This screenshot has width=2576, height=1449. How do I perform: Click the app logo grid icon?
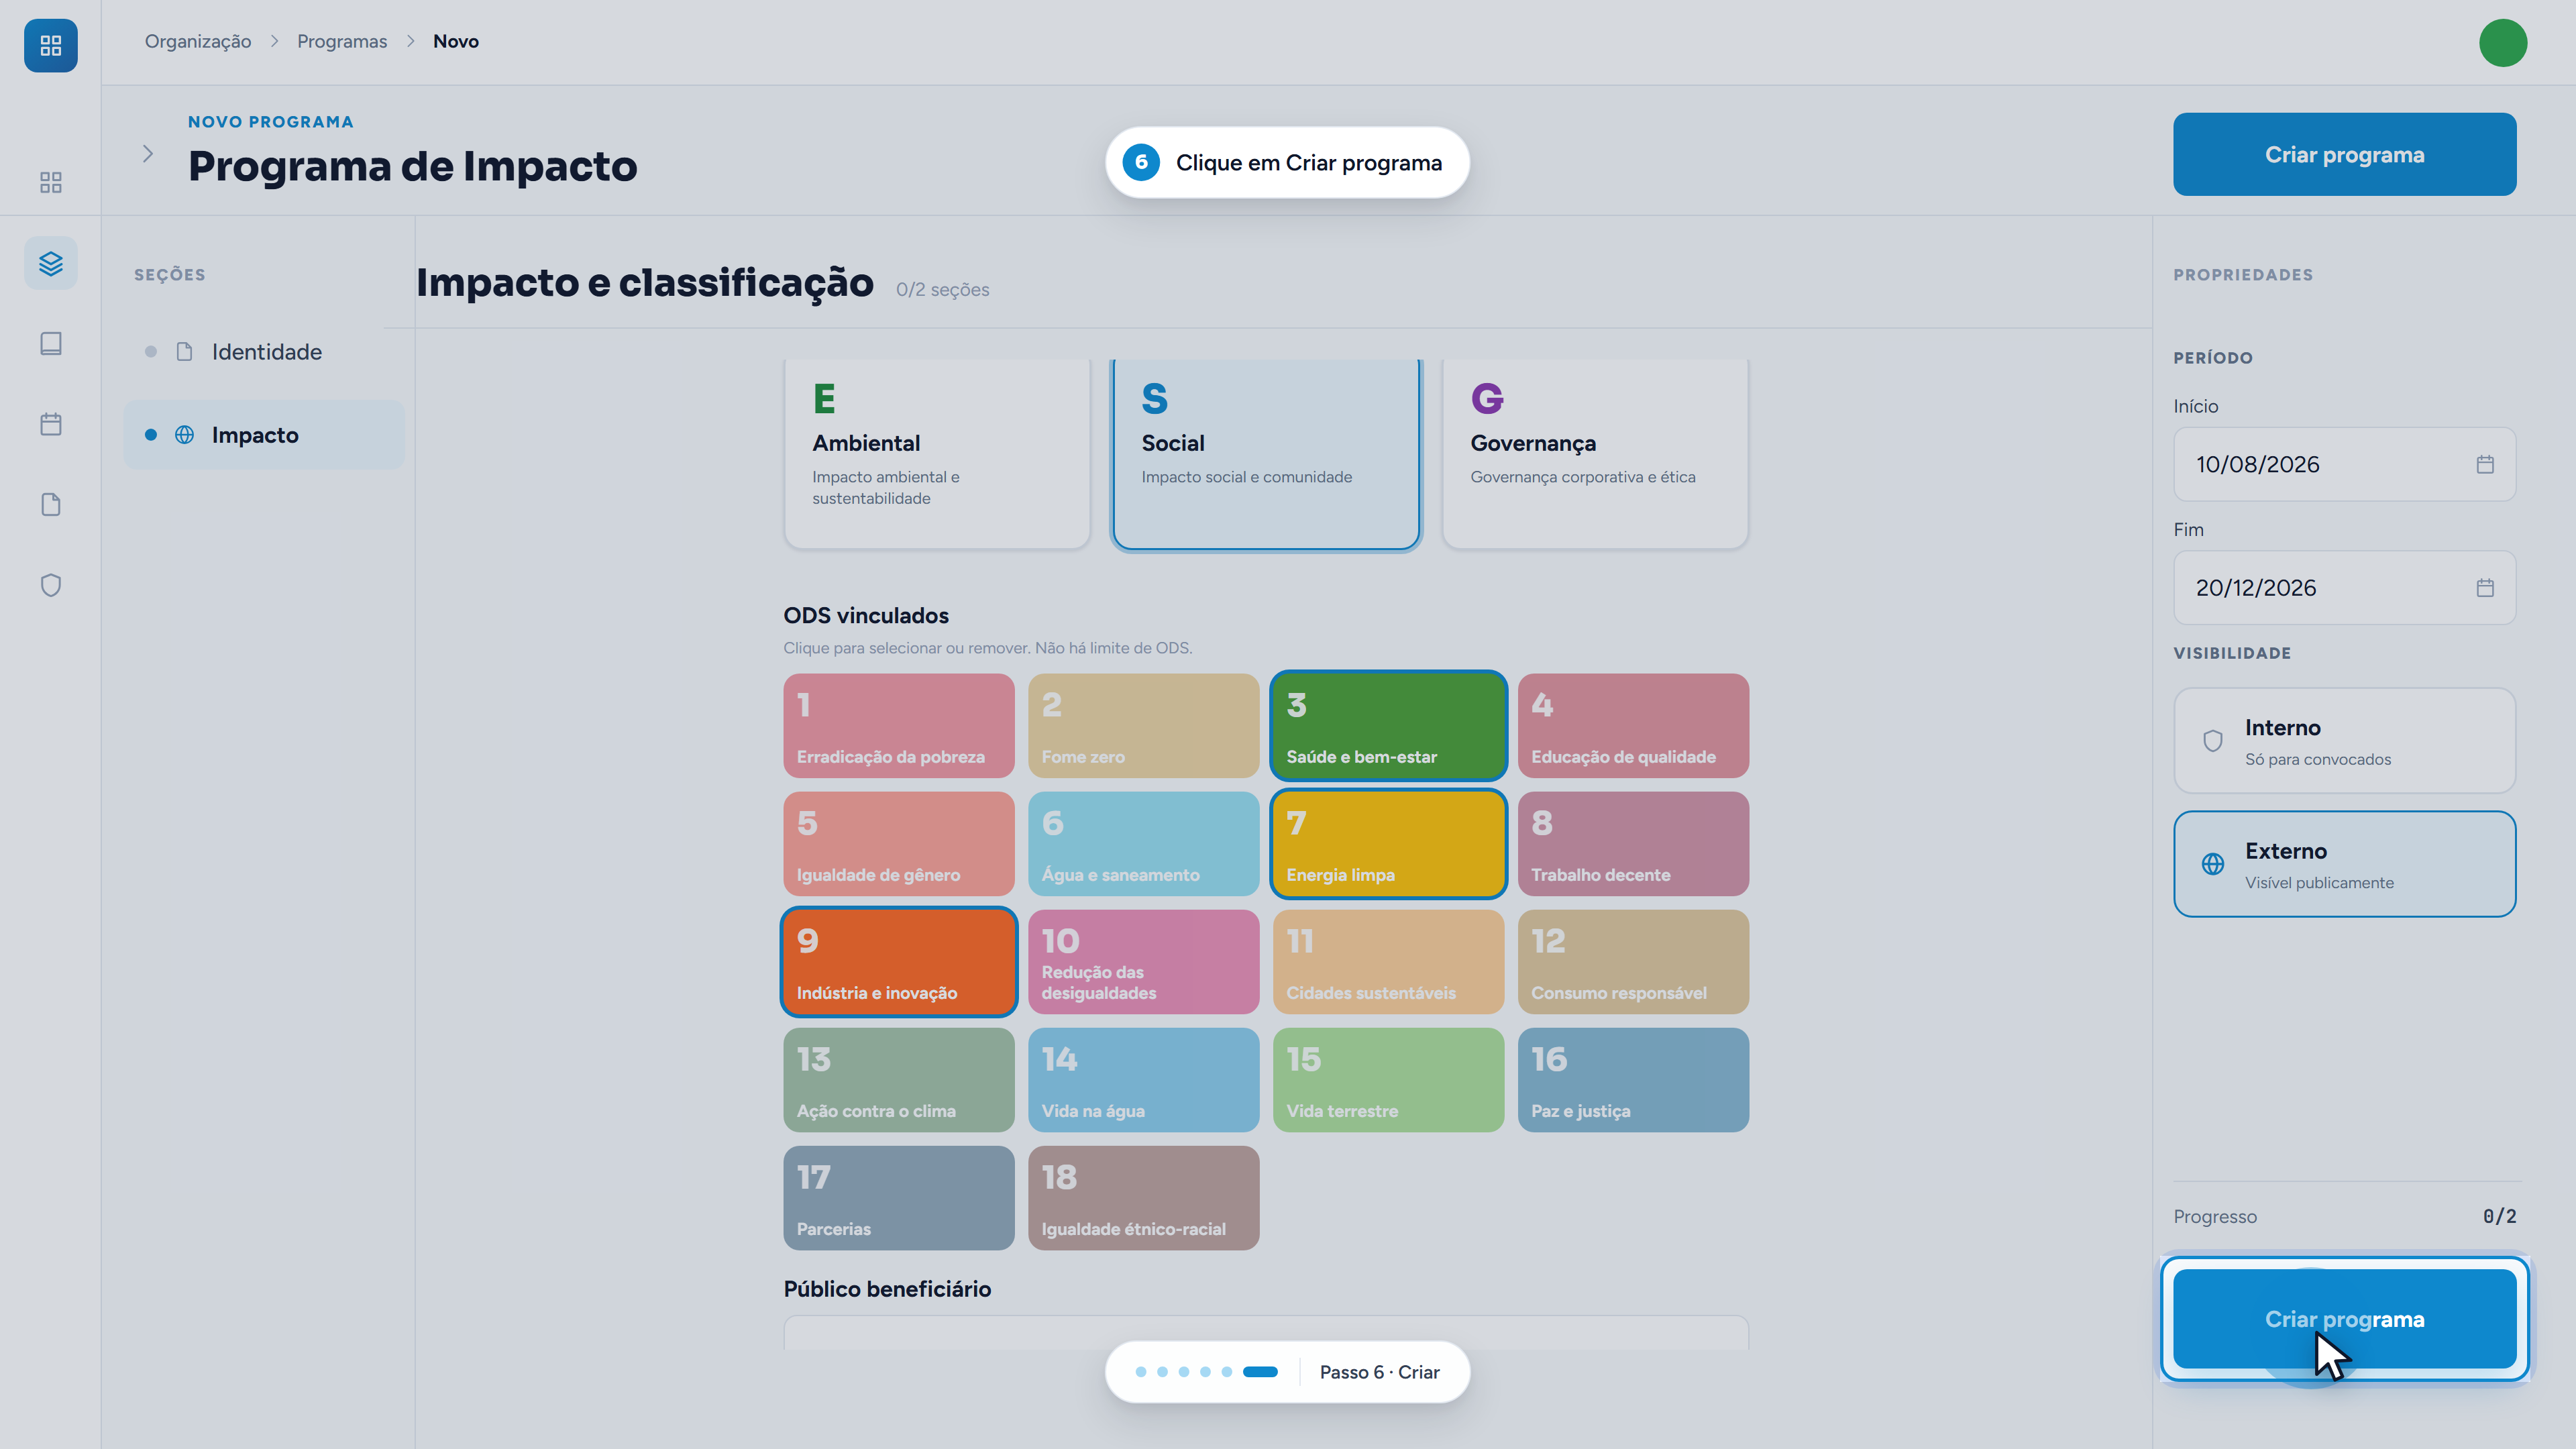51,45
